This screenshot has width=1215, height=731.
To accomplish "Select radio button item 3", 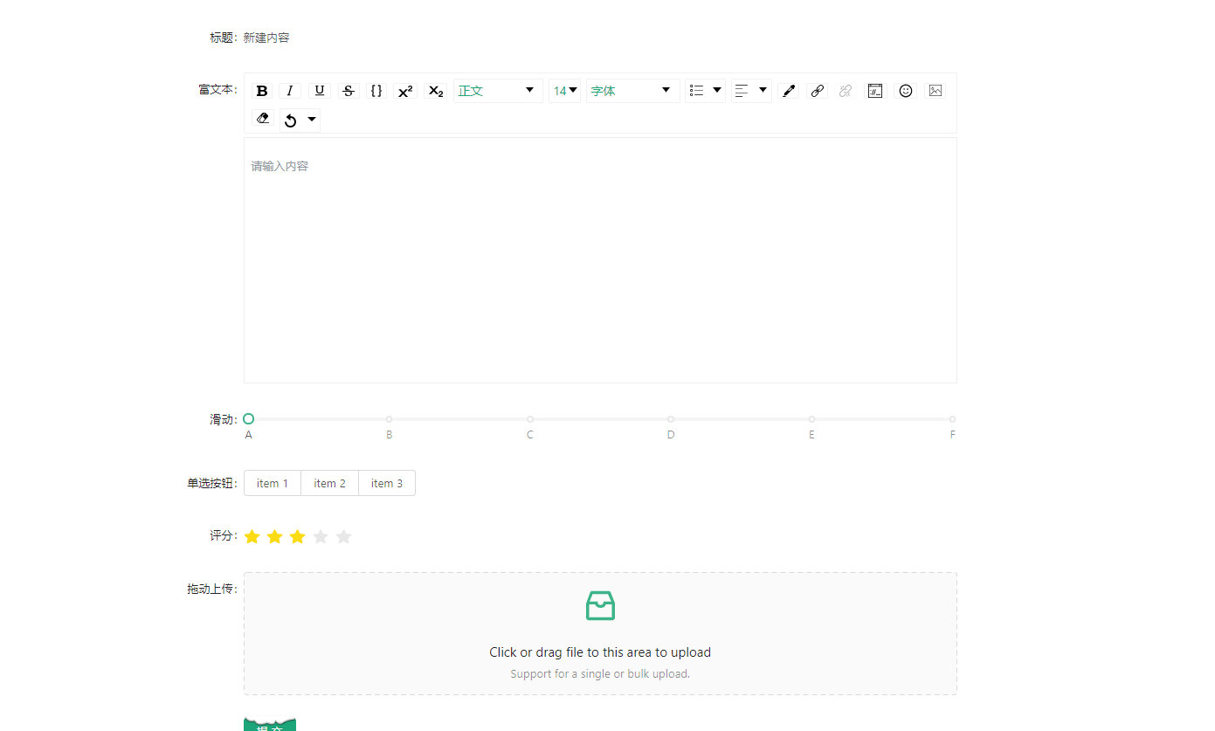I will click(387, 483).
